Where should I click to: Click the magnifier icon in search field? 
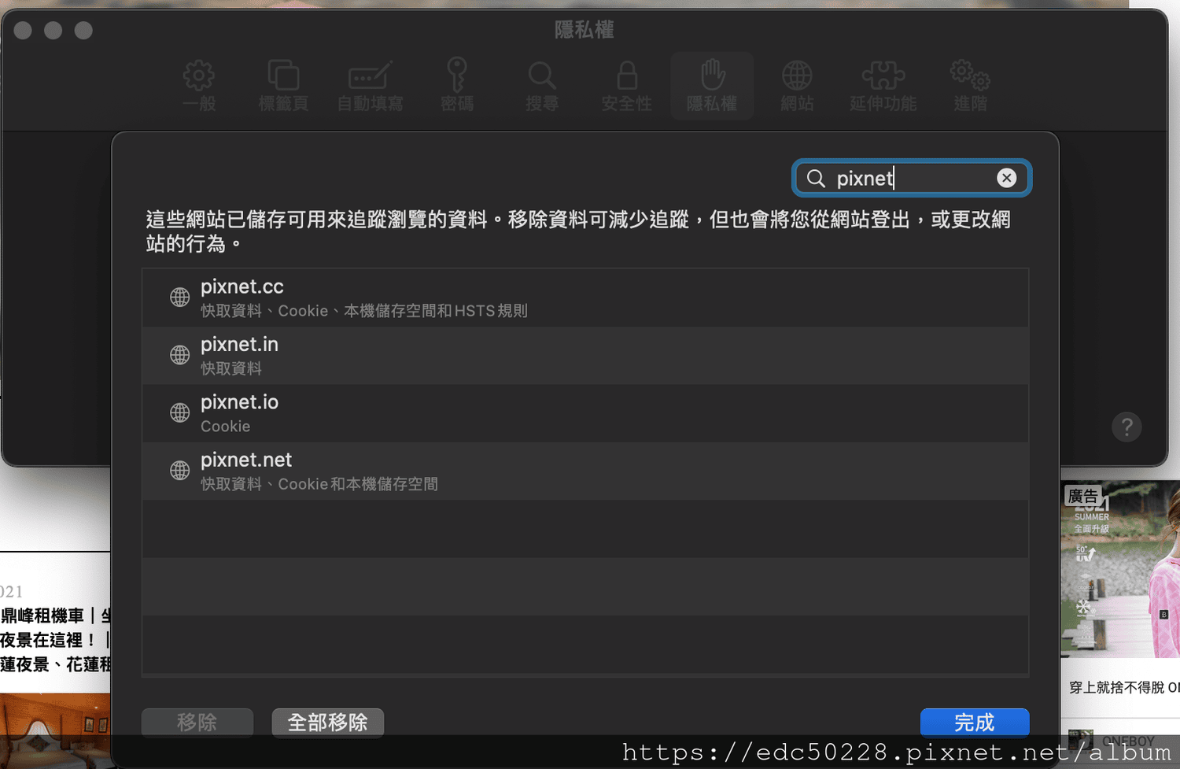816,179
